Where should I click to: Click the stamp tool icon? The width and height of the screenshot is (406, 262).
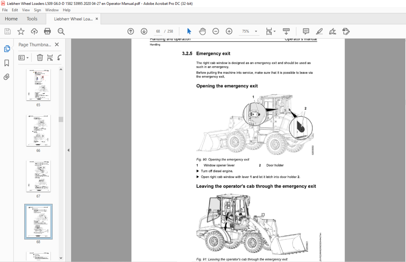point(346,31)
